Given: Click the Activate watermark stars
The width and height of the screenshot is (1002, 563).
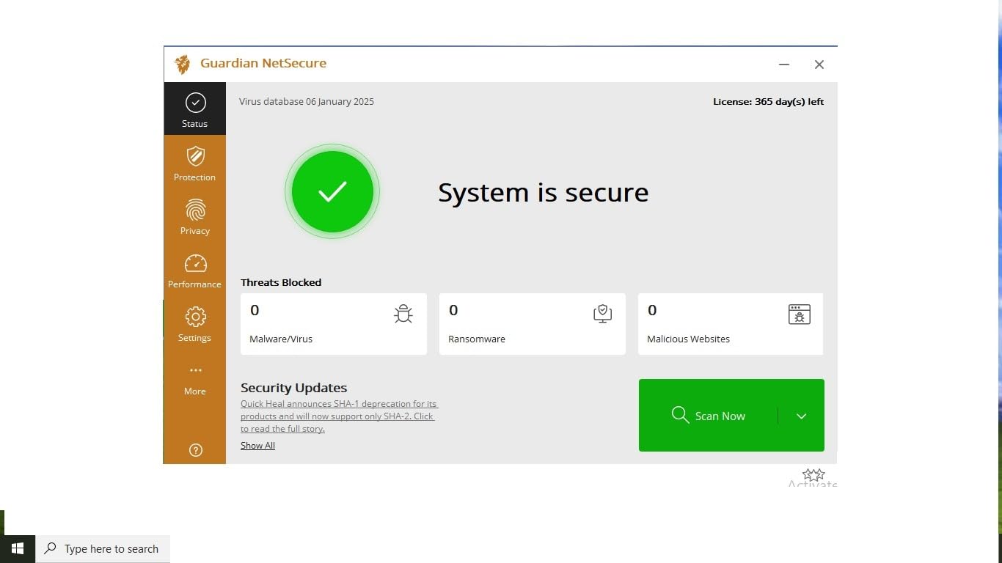Looking at the screenshot, I should coord(812,476).
